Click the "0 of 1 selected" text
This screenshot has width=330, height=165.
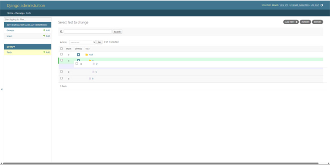111,42
